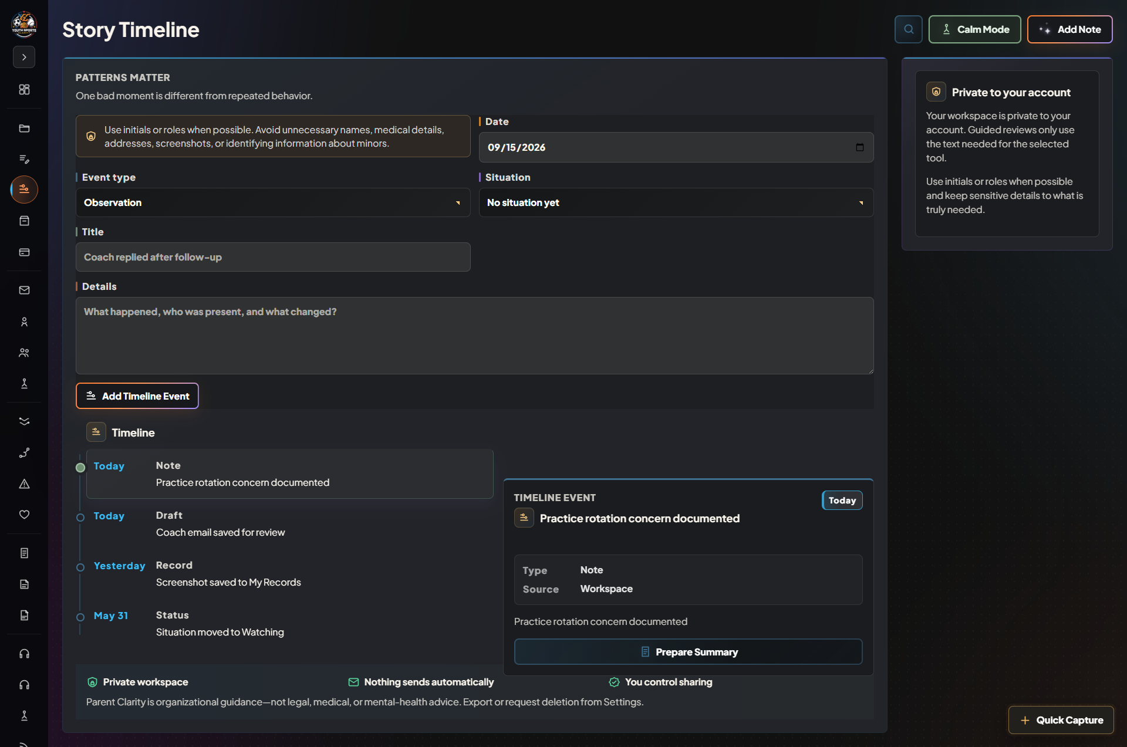Click the icon beside the Timeline heading
The height and width of the screenshot is (747, 1127).
[96, 432]
